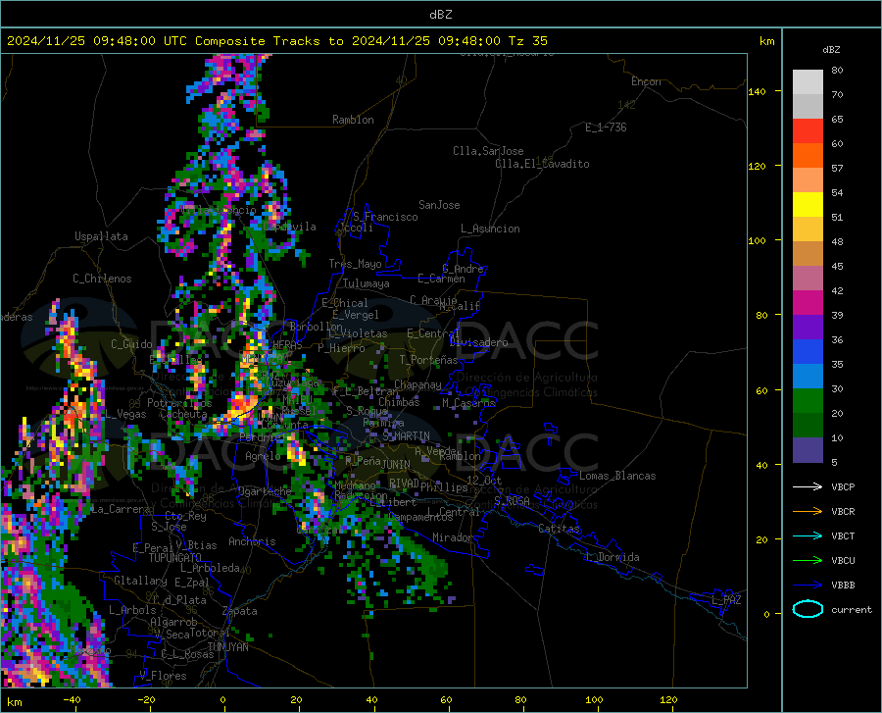
Task: Click the 'JUNIN' map label
Action: [x=396, y=465]
